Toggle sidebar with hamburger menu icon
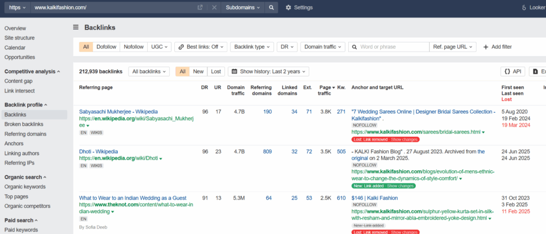Screen dimensions: 546x234 (x=76, y=27)
